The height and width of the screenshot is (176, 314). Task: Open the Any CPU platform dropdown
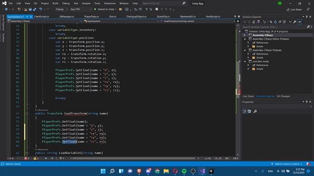80,9
